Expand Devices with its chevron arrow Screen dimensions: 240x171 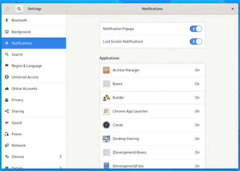pos(61,157)
